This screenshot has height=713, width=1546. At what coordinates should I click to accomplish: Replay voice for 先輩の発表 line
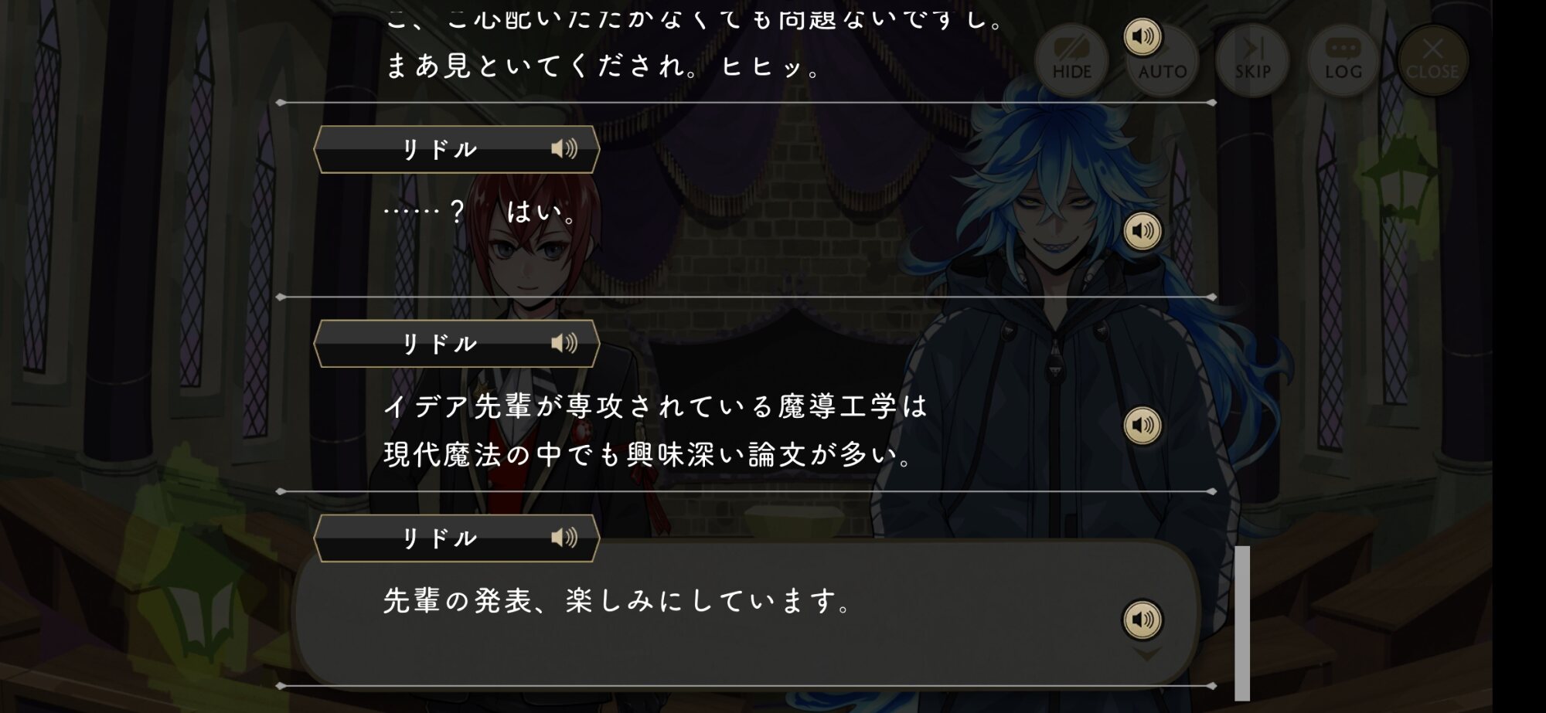click(x=1142, y=620)
